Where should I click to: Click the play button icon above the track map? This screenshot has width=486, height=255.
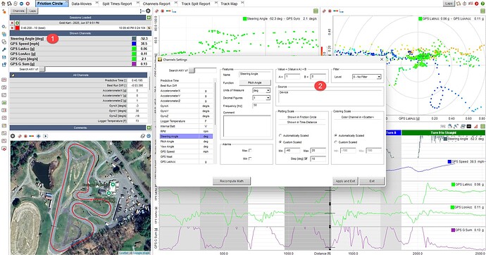(46, 136)
